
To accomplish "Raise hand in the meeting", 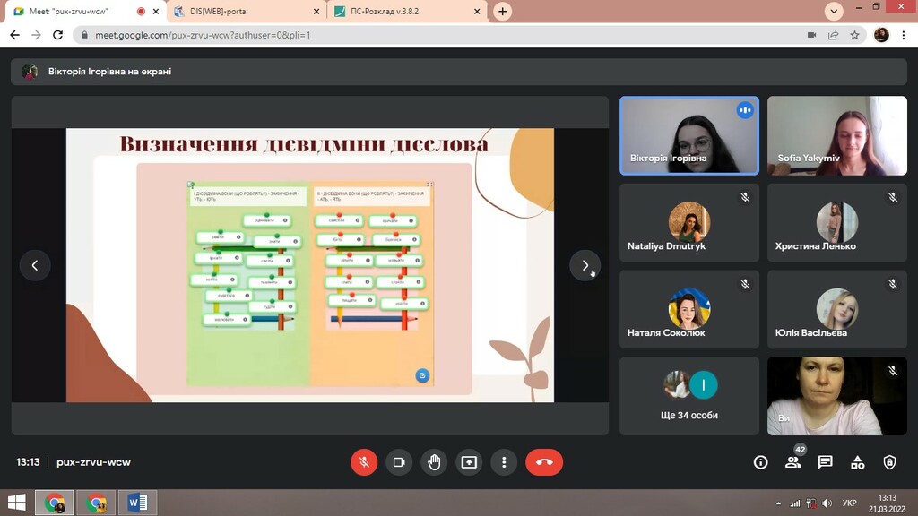I will (x=434, y=462).
